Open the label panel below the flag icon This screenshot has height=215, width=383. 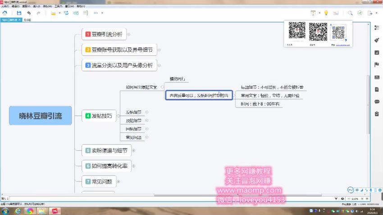pyautogui.click(x=377, y=77)
